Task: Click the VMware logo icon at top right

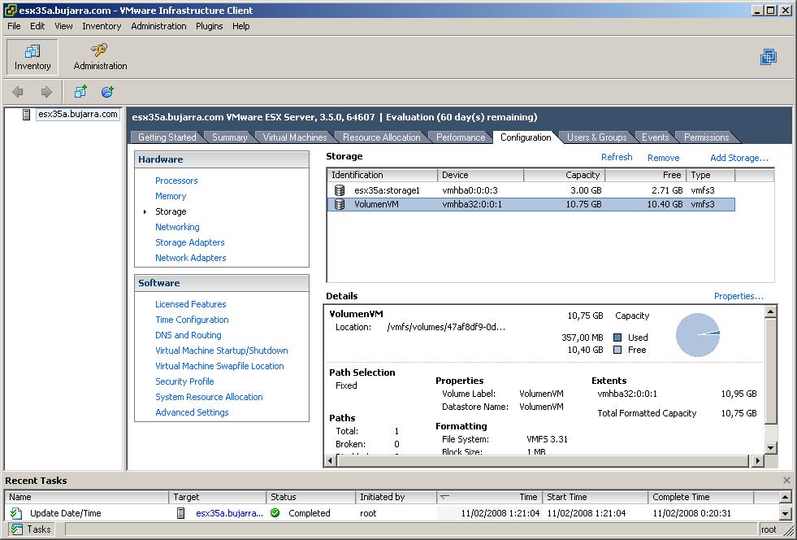Action: (769, 57)
